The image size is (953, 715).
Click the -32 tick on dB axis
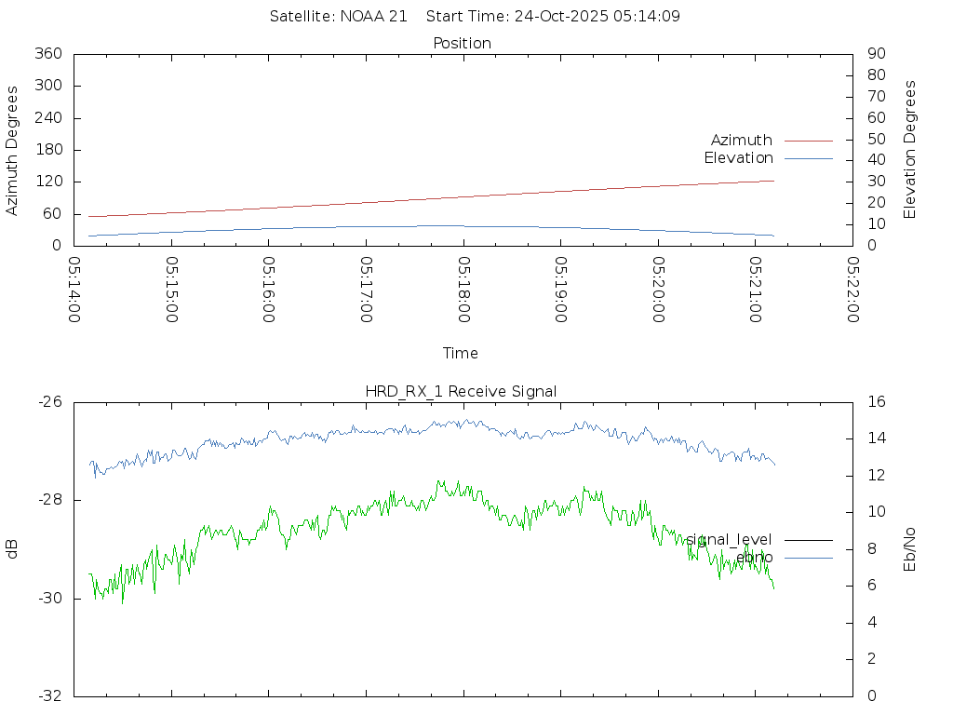click(47, 695)
